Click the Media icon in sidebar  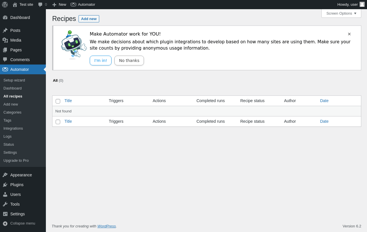(5, 40)
